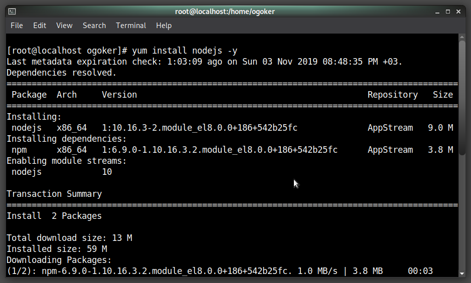Open the Terminal menu
The height and width of the screenshot is (283, 471).
131,26
